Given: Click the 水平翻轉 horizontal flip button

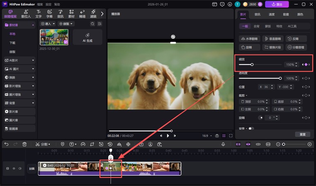Looking at the screenshot, I should [250, 38].
